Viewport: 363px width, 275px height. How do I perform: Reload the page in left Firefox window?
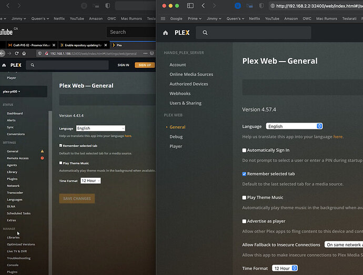coord(17,54)
